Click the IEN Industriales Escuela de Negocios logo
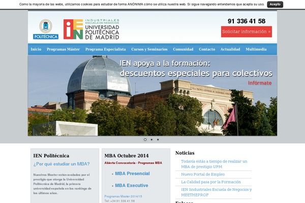The height and width of the screenshot is (203, 305). 91,29
